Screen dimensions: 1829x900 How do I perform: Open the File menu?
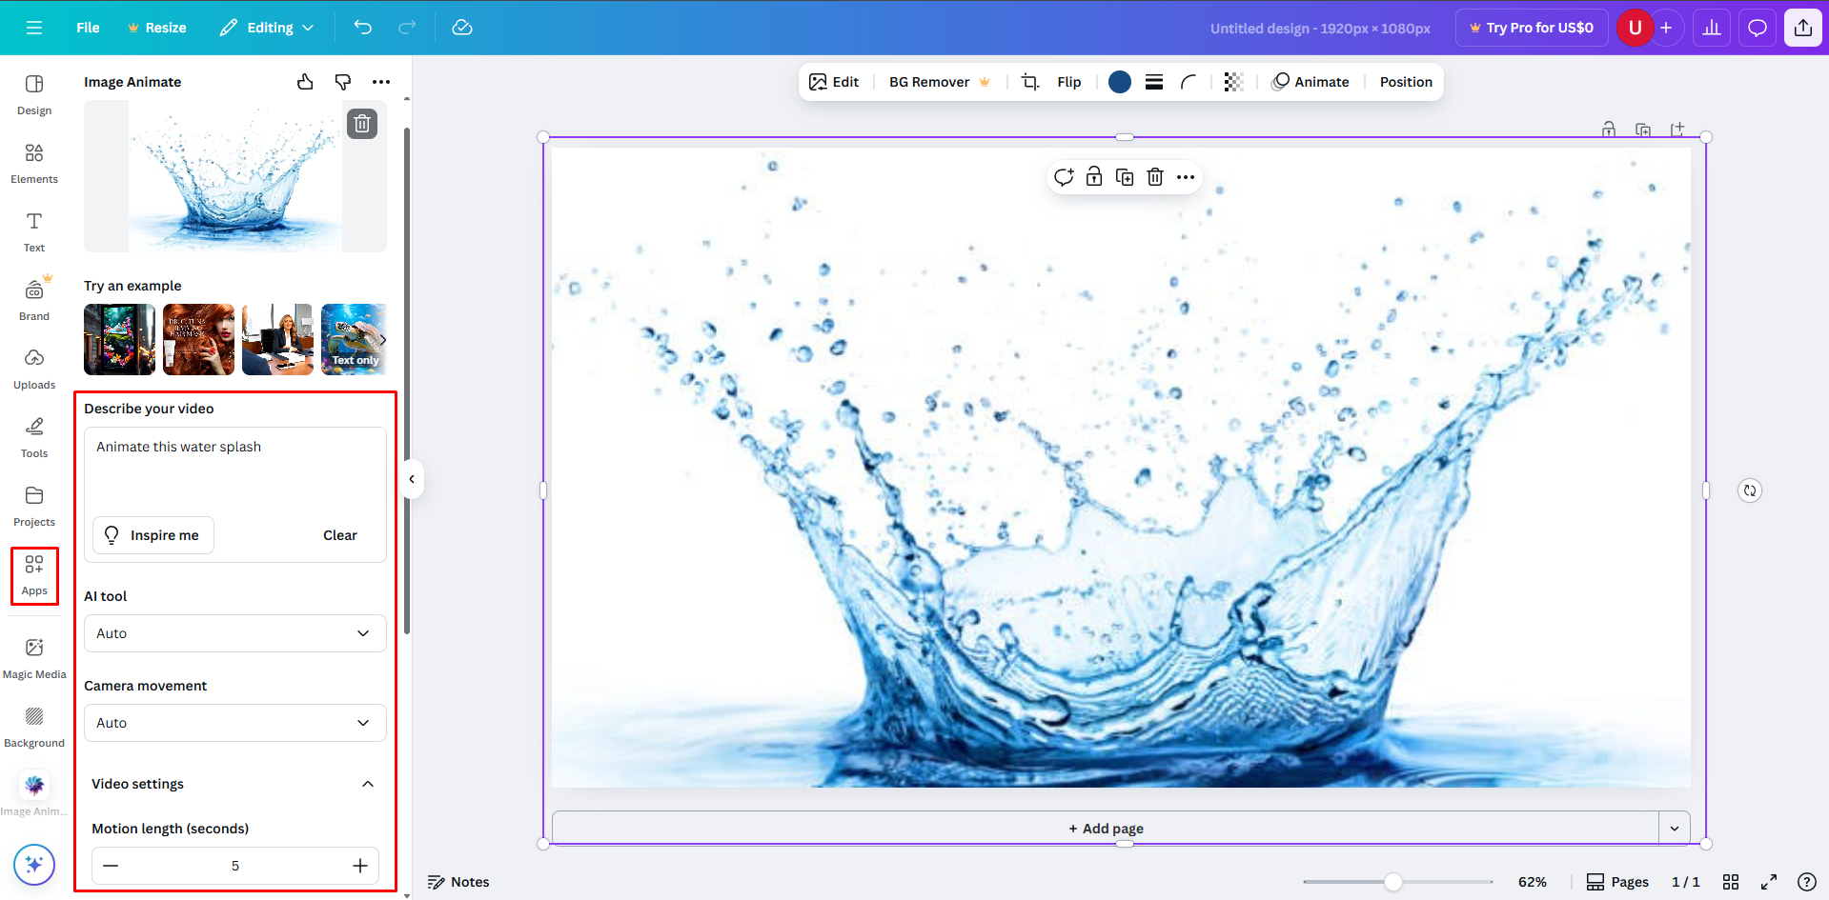coord(87,28)
